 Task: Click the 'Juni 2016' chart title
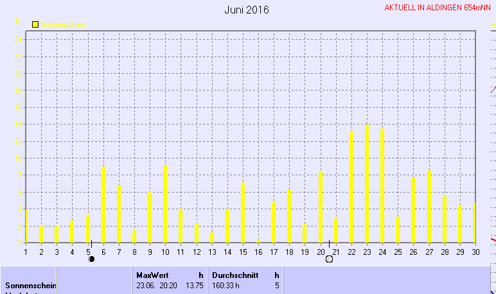click(247, 10)
